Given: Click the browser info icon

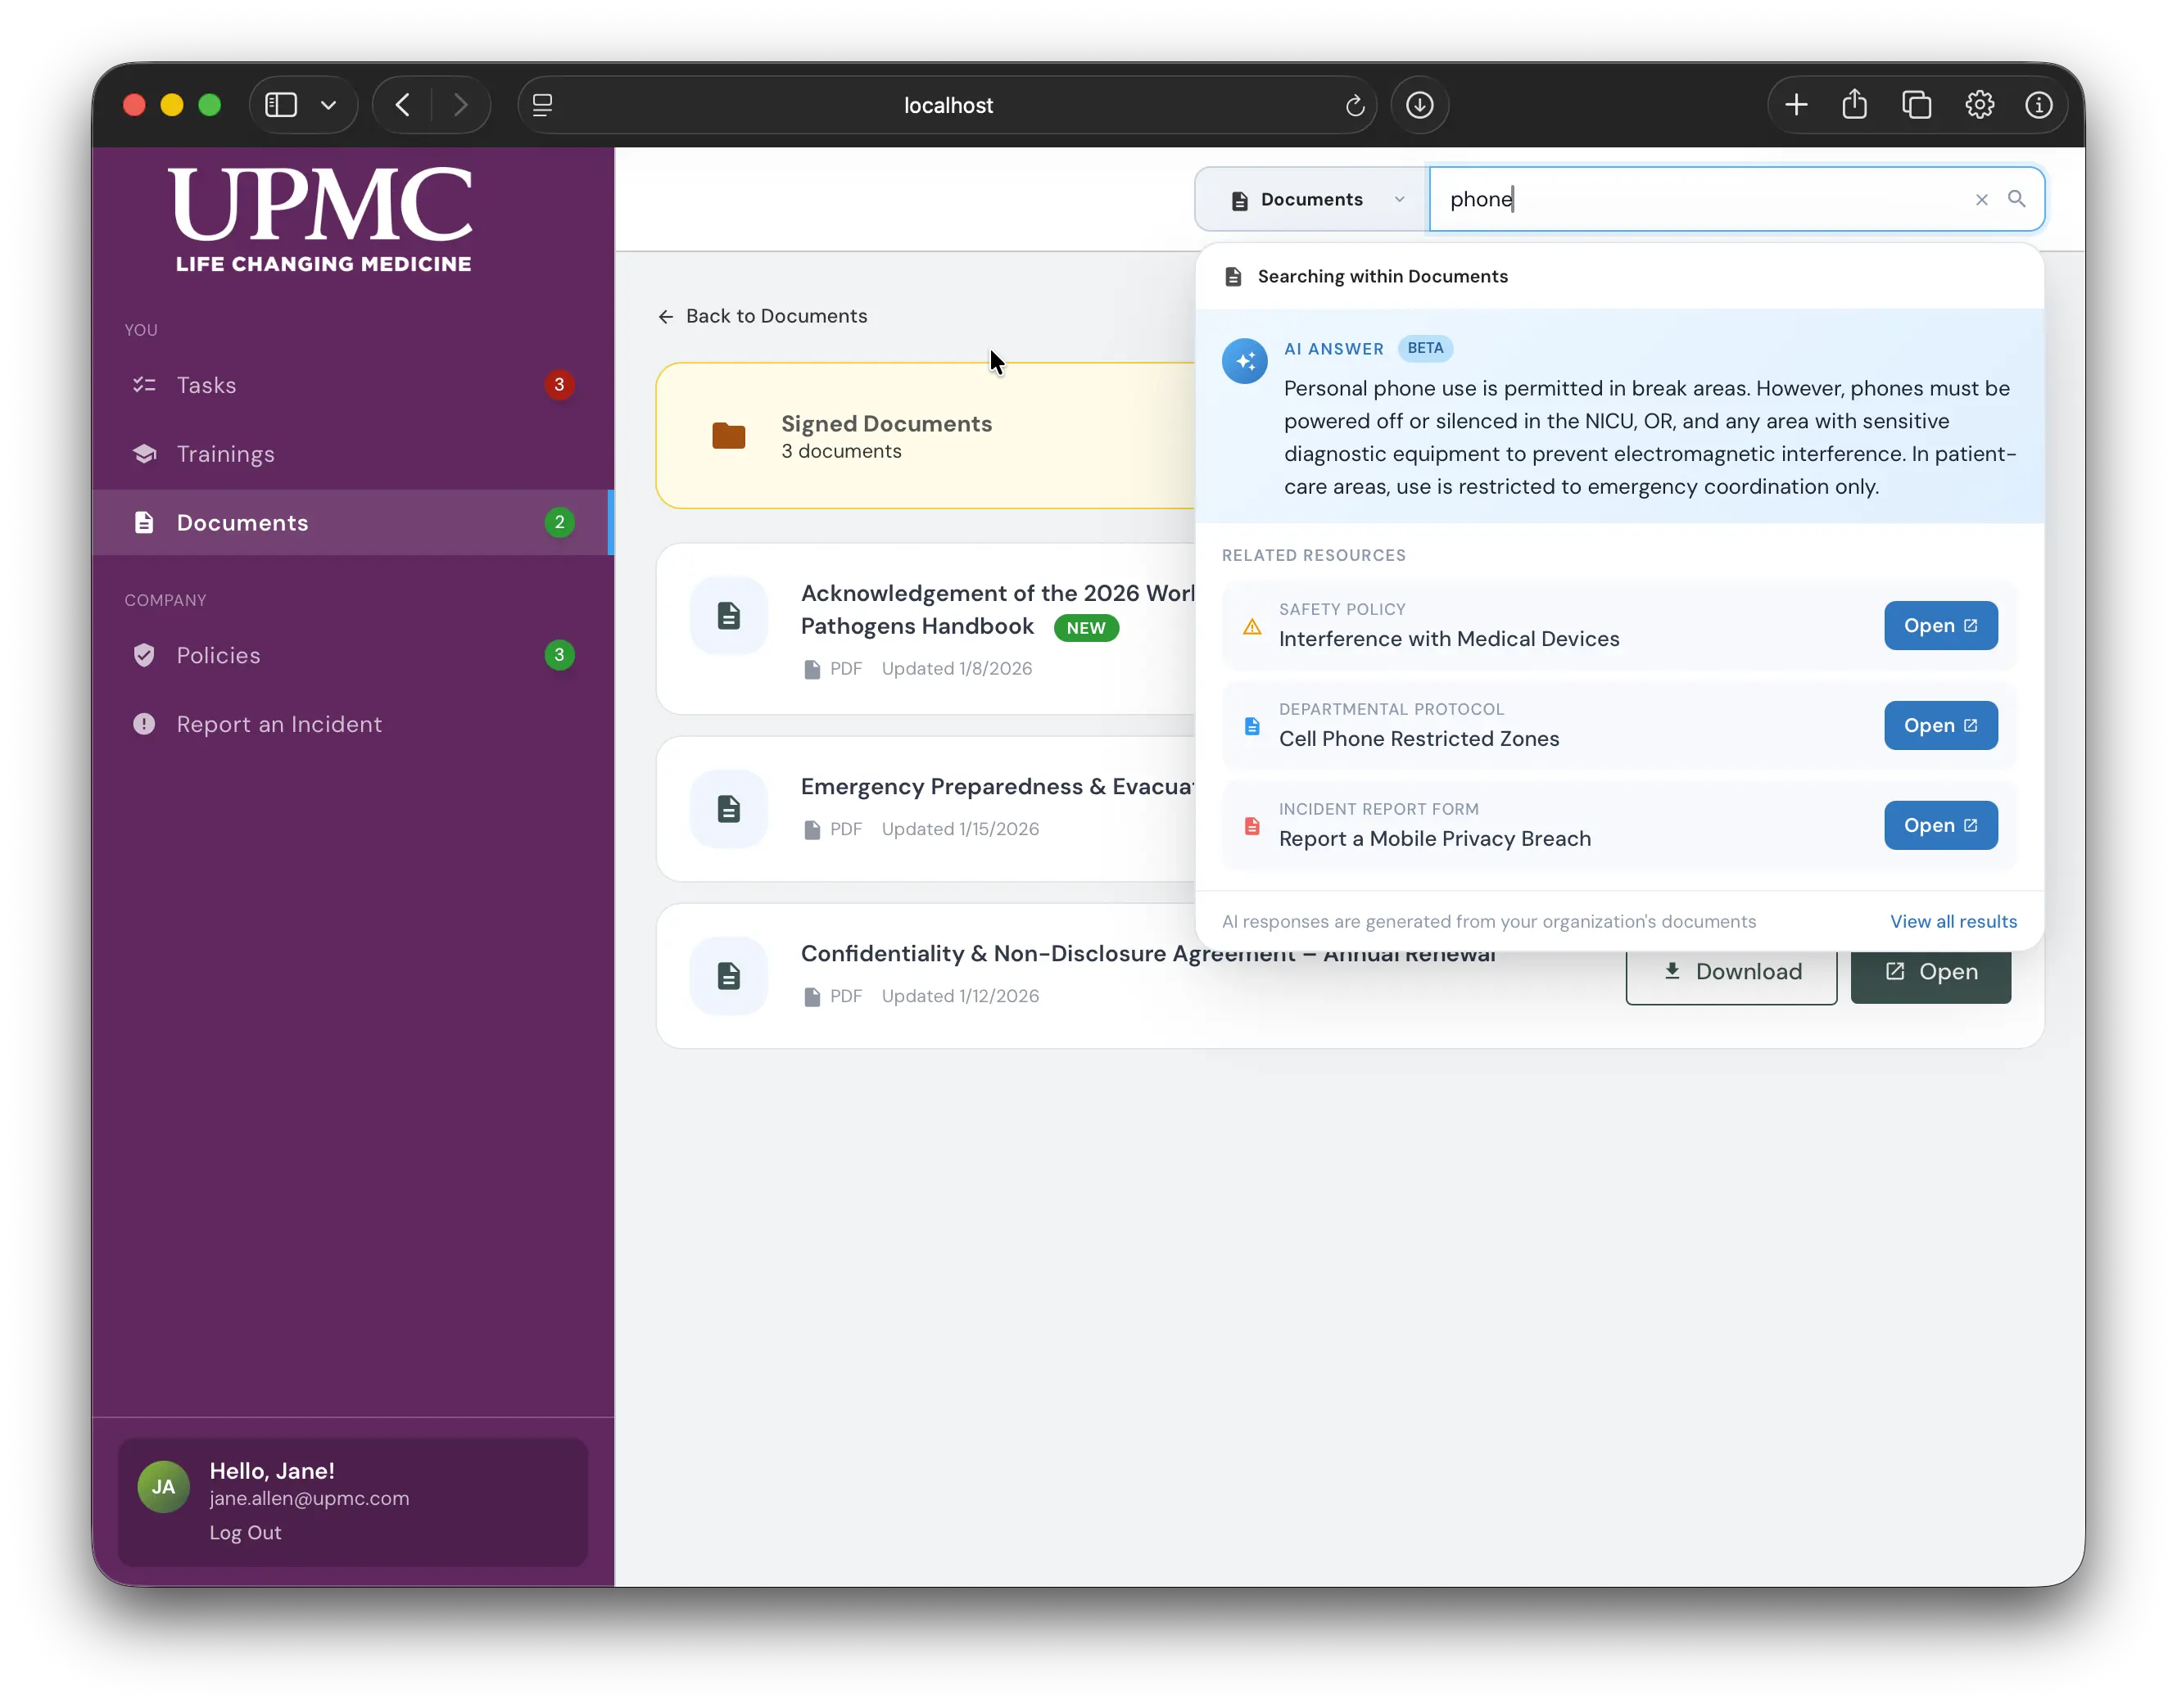Looking at the screenshot, I should [x=2038, y=105].
